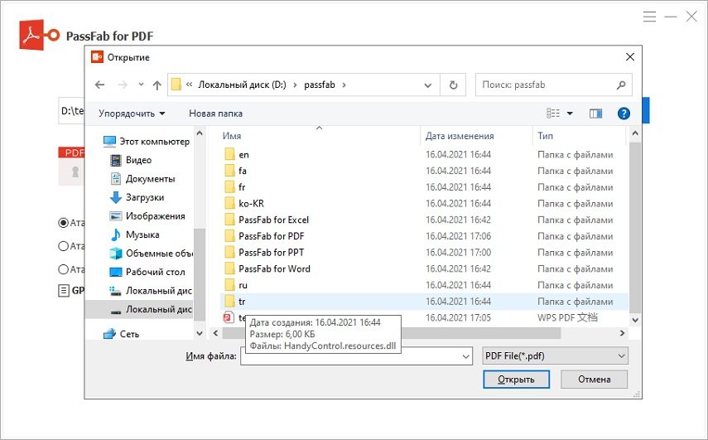Click the horizontal scrollbar thumb in file list
The width and height of the screenshot is (708, 440).
click(x=391, y=333)
